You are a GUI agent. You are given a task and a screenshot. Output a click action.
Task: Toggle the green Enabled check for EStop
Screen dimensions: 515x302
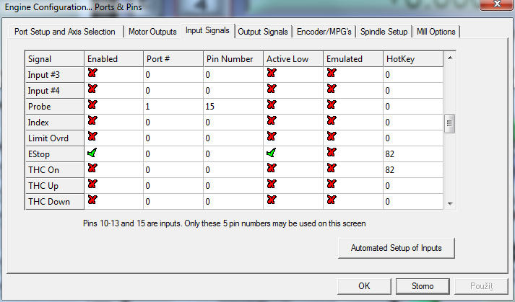[92, 153]
